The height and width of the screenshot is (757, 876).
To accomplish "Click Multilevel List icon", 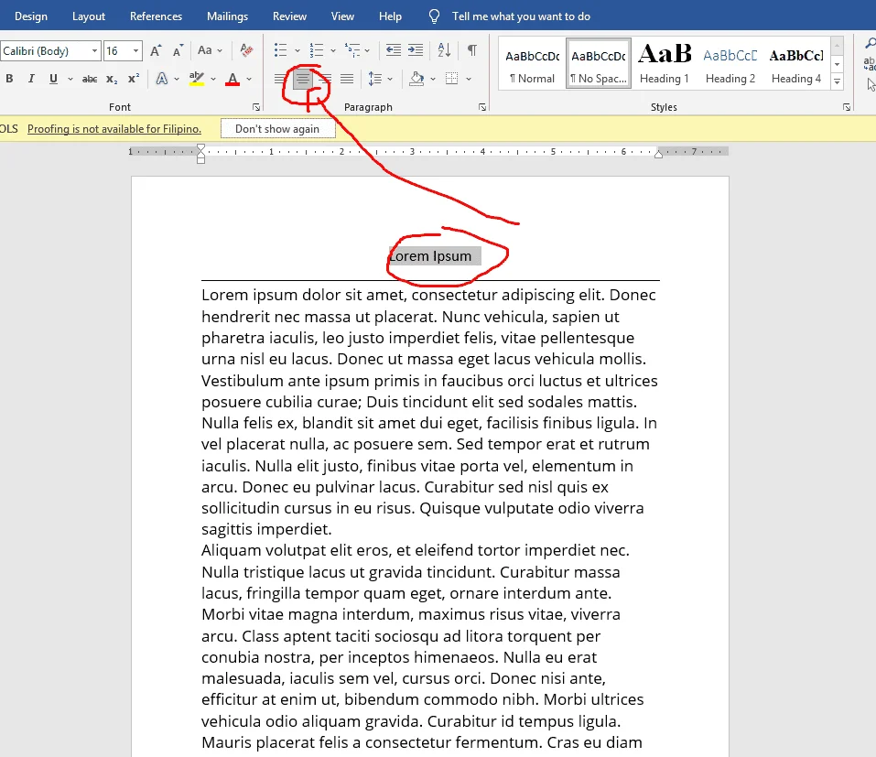I will 352,50.
